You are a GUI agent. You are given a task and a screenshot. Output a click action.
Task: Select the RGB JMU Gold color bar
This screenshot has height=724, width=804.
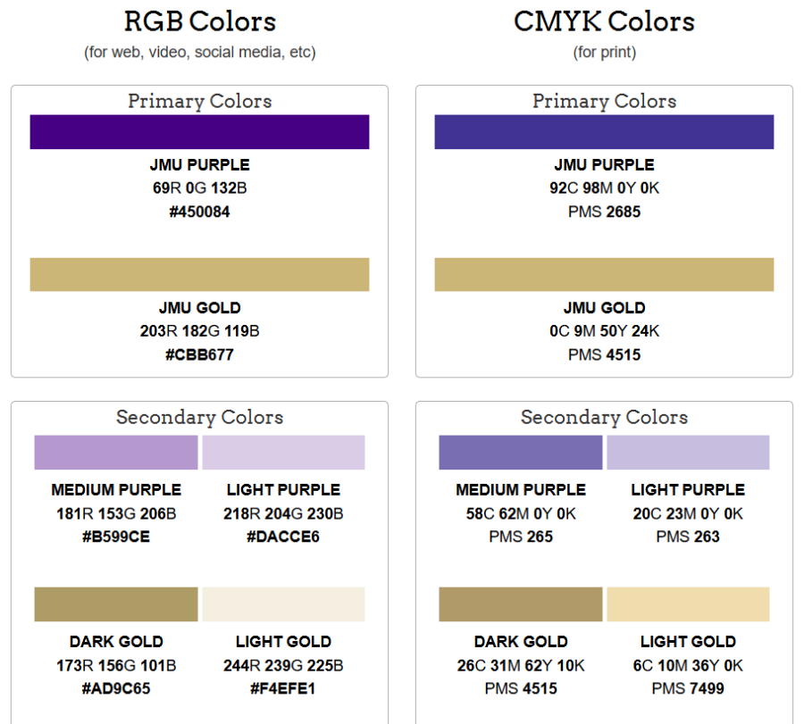coord(199,275)
